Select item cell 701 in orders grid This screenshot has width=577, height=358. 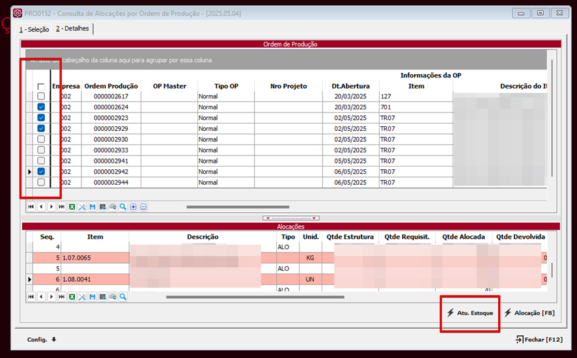click(416, 107)
